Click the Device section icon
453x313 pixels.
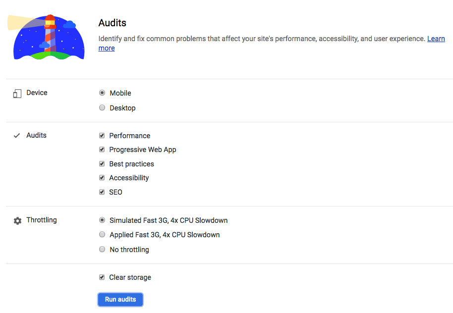[16, 93]
